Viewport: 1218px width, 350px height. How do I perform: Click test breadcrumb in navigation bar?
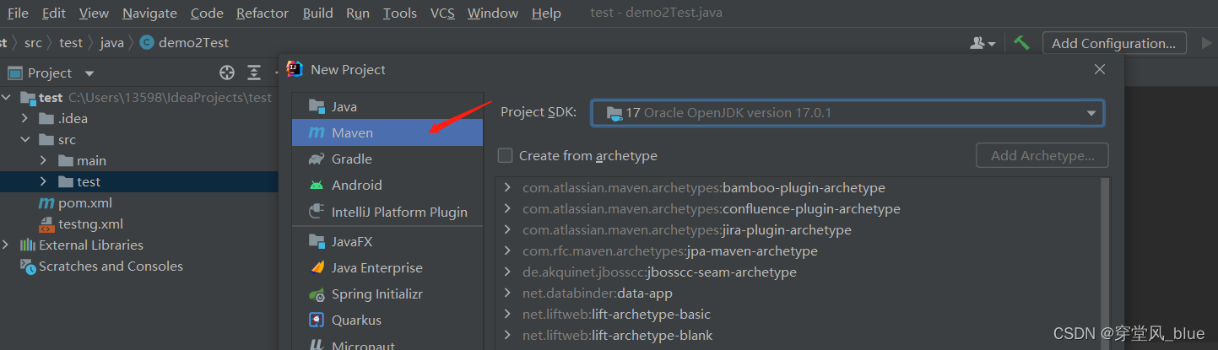(x=71, y=42)
